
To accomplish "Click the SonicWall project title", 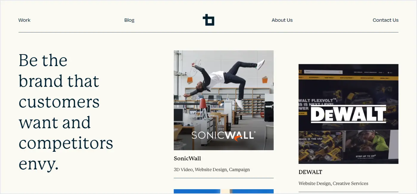I will 187,159.
